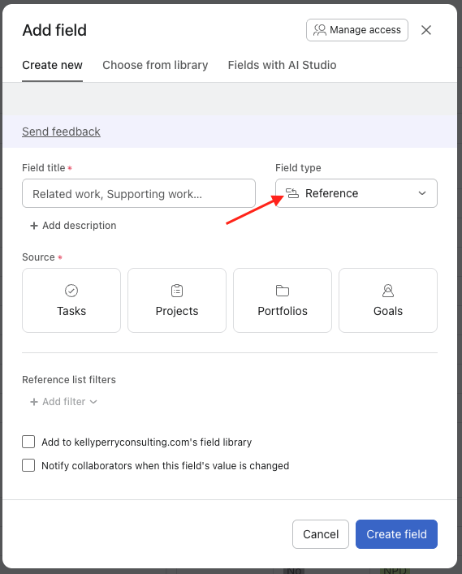Click the Cancel button
The image size is (462, 574).
point(321,534)
